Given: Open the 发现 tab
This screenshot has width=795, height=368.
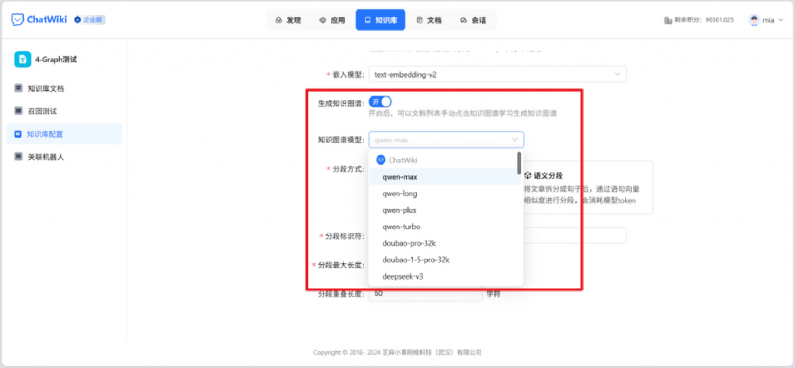Looking at the screenshot, I should point(288,20).
